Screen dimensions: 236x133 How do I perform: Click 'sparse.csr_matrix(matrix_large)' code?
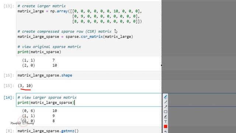pos(99,37)
